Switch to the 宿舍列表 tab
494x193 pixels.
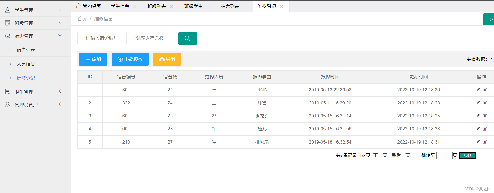pyautogui.click(x=230, y=6)
